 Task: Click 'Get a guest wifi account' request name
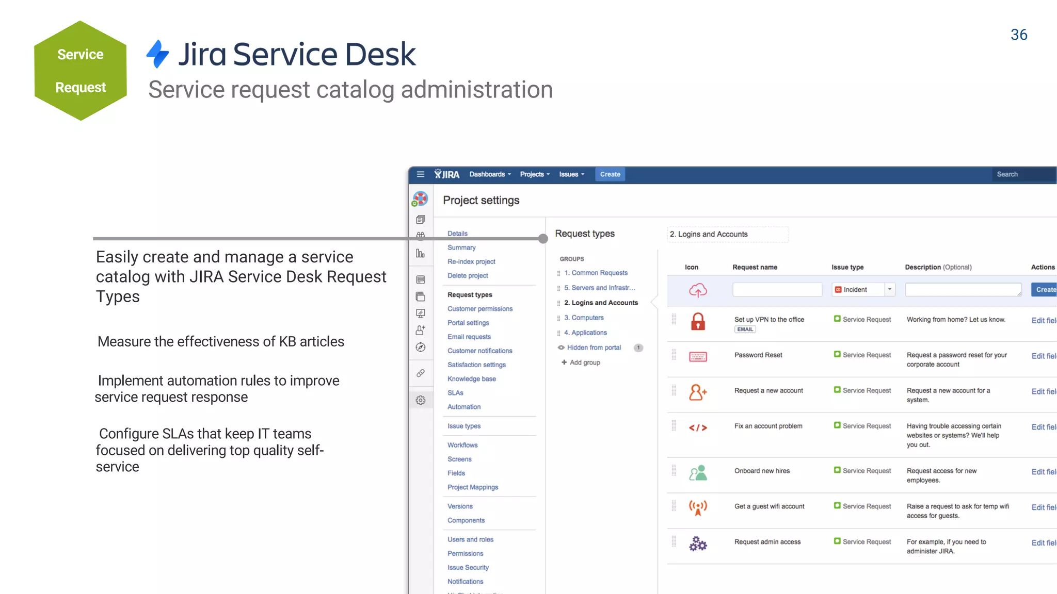[x=769, y=506]
